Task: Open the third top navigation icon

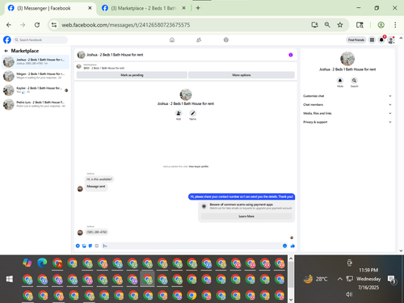Action: pyautogui.click(x=226, y=40)
